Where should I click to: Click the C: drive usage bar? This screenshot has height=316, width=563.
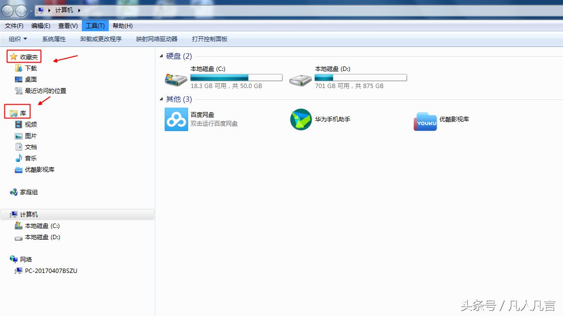(236, 77)
